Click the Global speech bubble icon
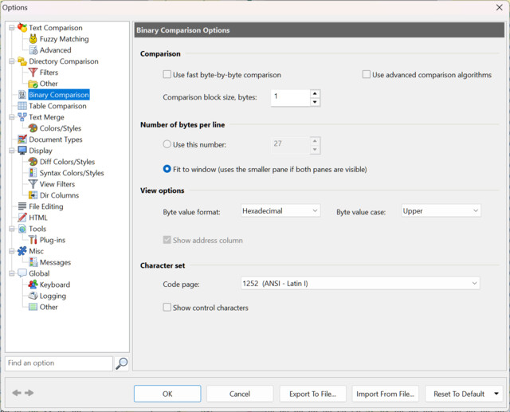Image resolution: width=510 pixels, height=412 pixels. pos(22,273)
